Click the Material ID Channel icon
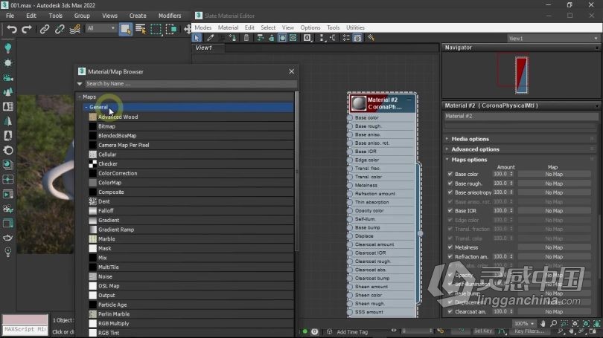The image size is (603, 338). 307,38
